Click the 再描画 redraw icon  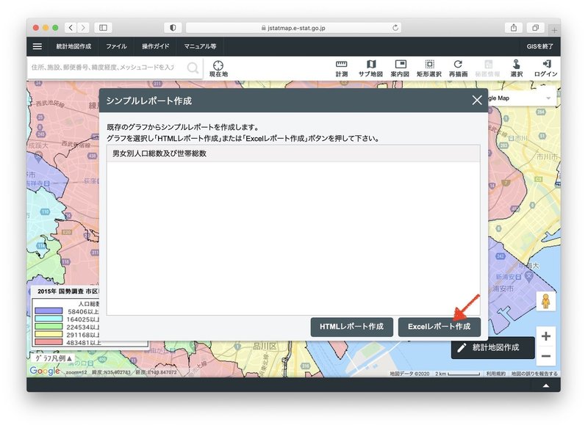coord(458,68)
